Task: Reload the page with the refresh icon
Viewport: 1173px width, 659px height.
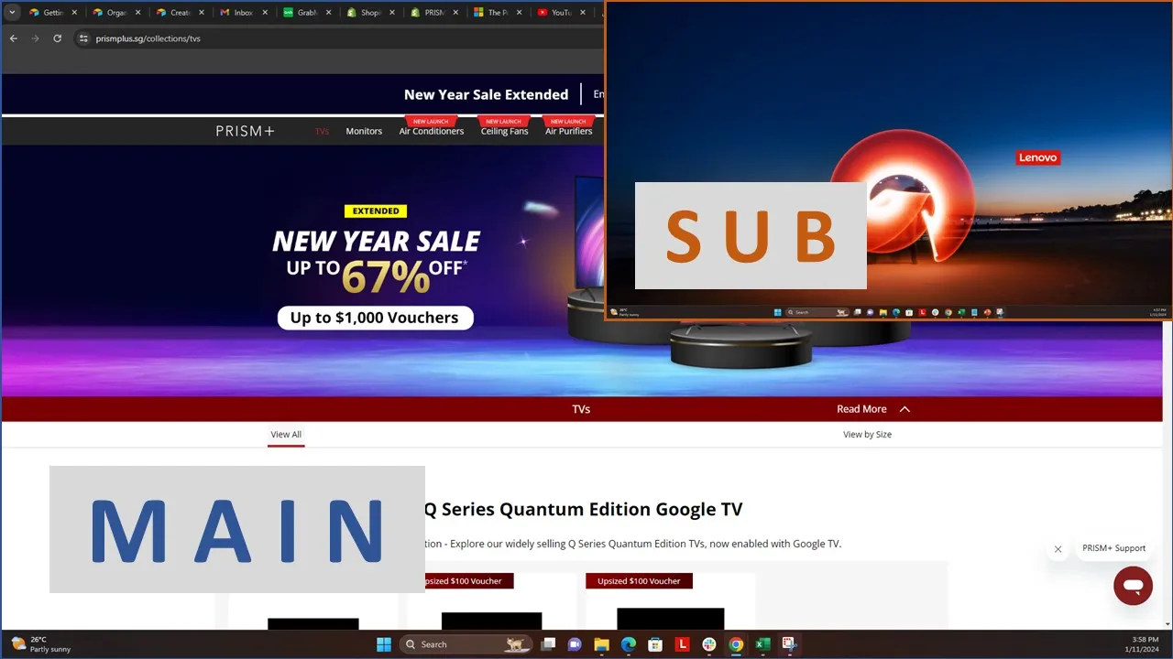Action: 57,38
